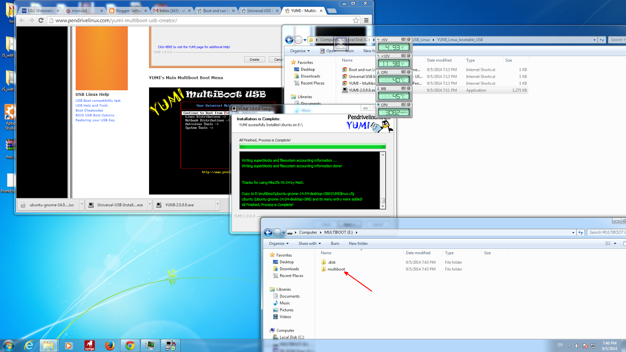The height and width of the screenshot is (352, 626).
Task: Launch Internet Explorer from the taskbar
Action: tap(29, 345)
